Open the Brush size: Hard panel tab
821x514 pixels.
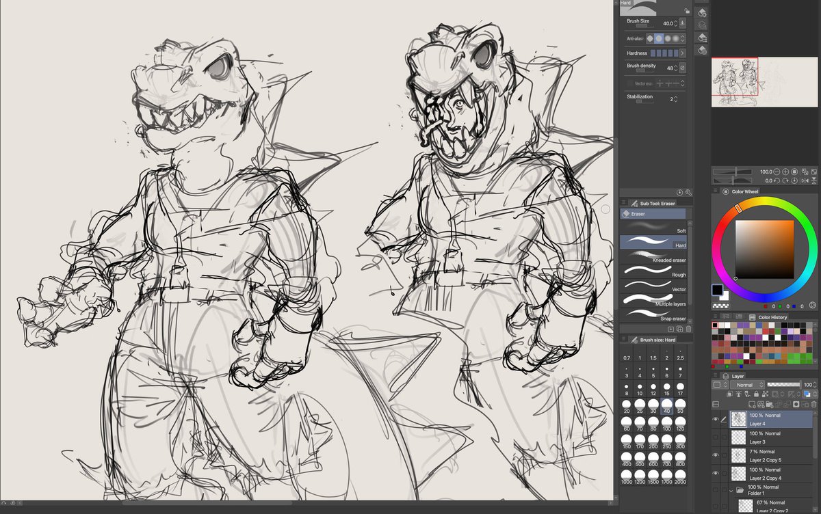(x=653, y=340)
